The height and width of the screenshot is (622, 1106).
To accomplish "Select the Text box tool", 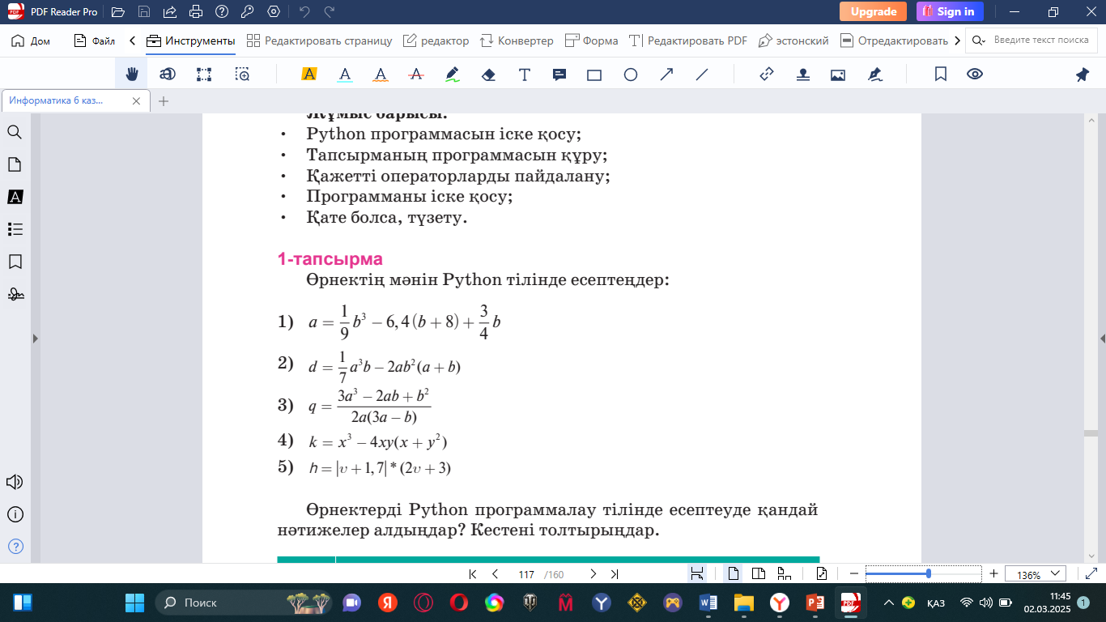I will (x=524, y=75).
